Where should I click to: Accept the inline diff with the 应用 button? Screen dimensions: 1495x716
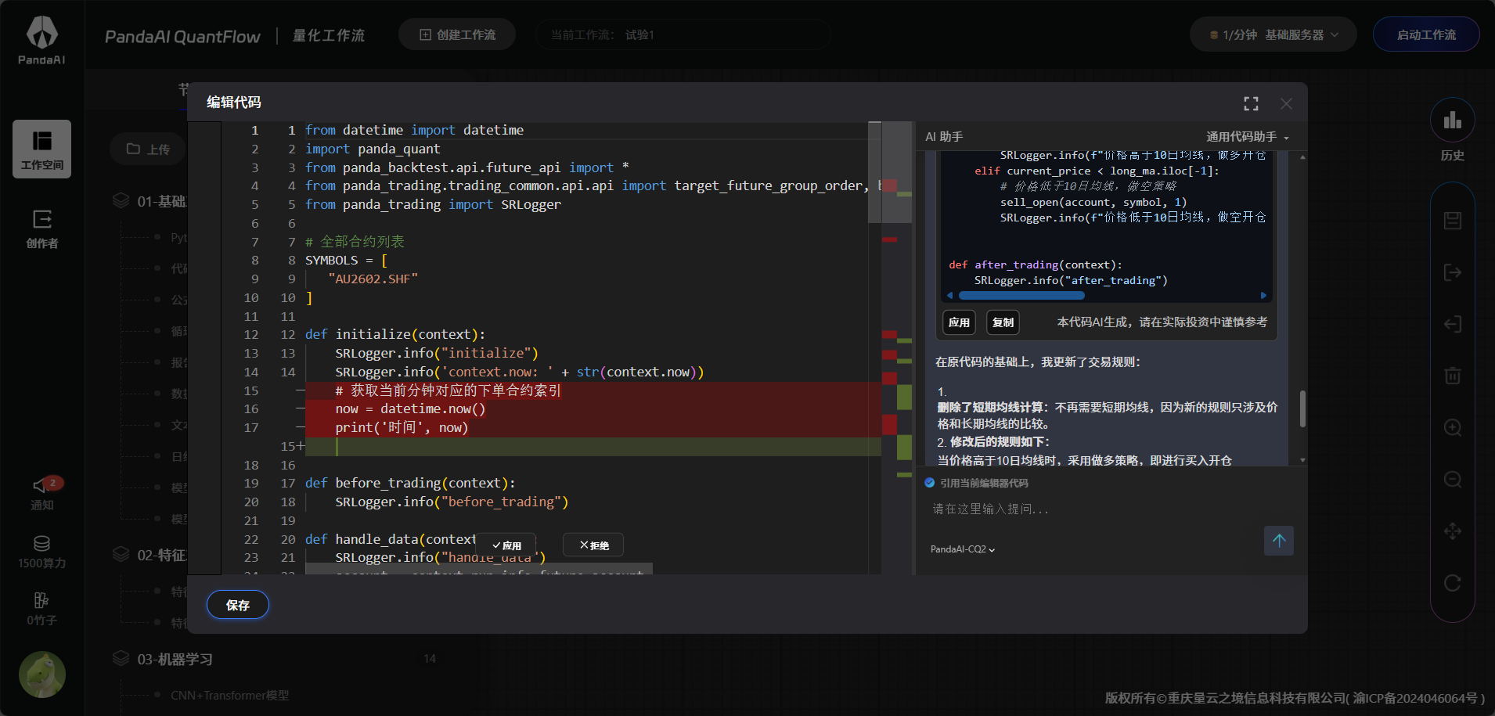click(506, 545)
